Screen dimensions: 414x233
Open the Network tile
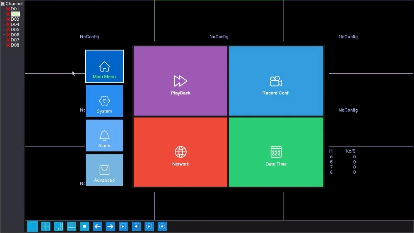(181, 152)
